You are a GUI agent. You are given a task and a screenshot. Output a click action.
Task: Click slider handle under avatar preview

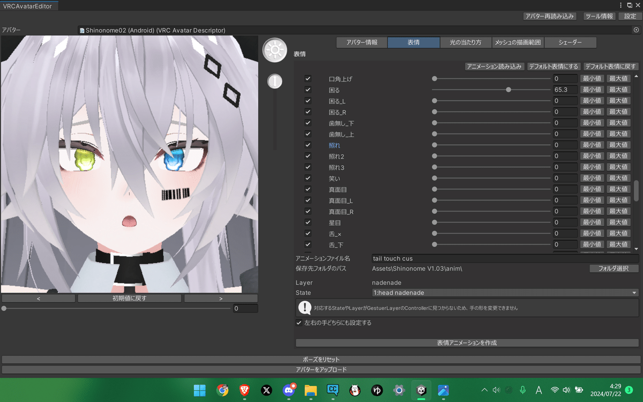[x=4, y=309]
